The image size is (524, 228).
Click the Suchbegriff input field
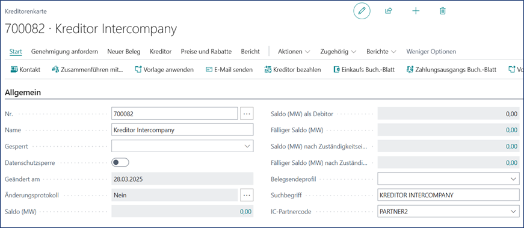pos(448,196)
